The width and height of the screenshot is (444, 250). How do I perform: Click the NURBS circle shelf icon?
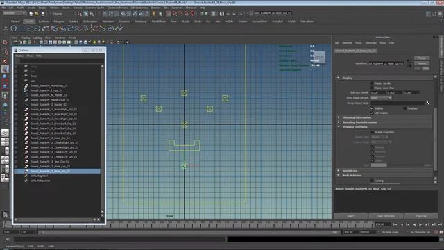click(13, 28)
